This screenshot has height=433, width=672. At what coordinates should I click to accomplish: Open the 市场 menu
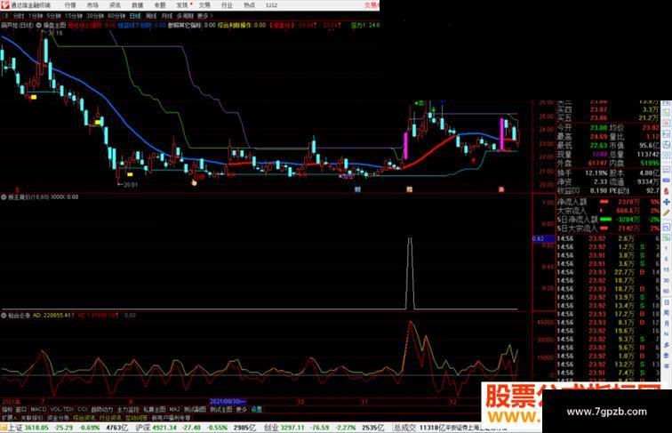[92, 5]
